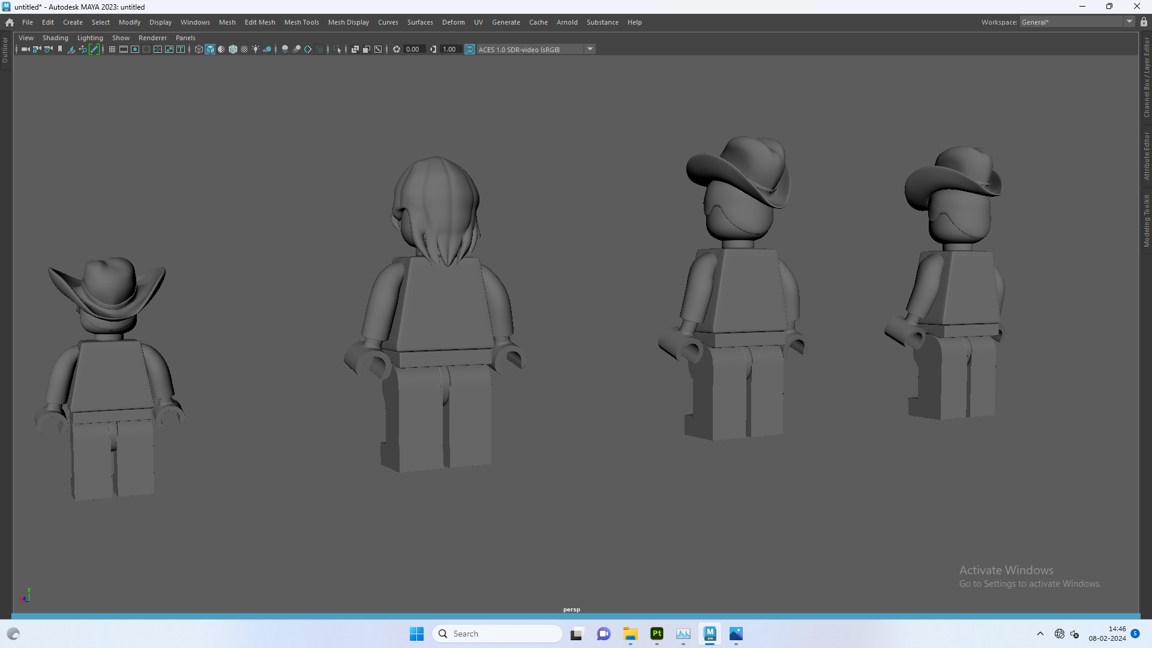Image resolution: width=1152 pixels, height=648 pixels.
Task: Open Substance Painter from the taskbar
Action: click(x=657, y=634)
